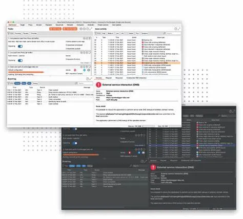The width and height of the screenshot is (243, 219).
Task: Select the highlighted issue row in dark window
Action: (x=191, y=145)
